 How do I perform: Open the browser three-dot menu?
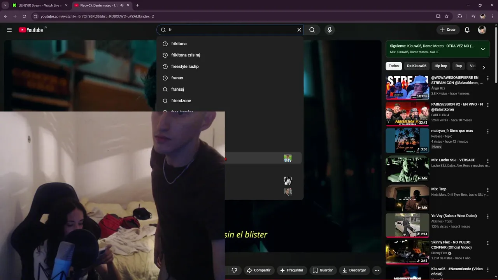click(x=492, y=16)
